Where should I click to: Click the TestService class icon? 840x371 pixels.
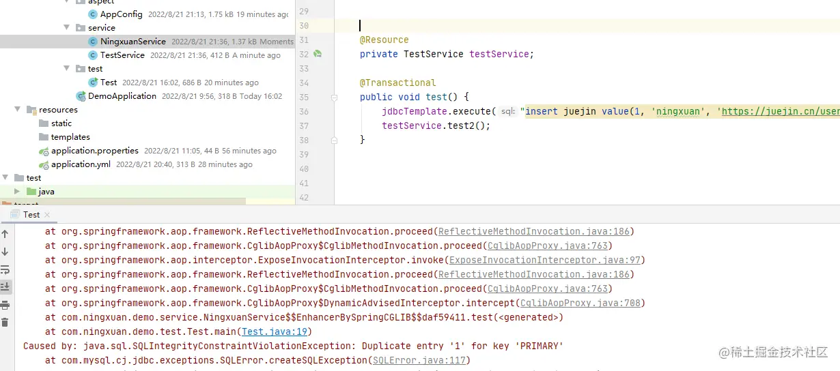pyautogui.click(x=93, y=55)
